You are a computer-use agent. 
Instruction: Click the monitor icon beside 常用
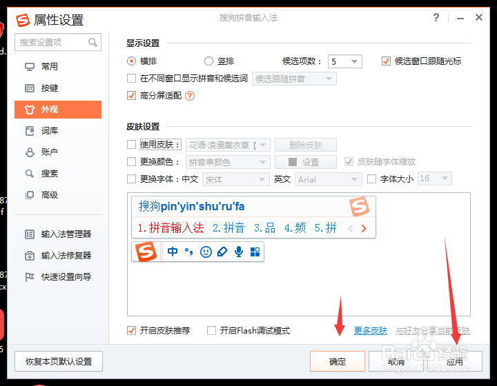[x=30, y=67]
